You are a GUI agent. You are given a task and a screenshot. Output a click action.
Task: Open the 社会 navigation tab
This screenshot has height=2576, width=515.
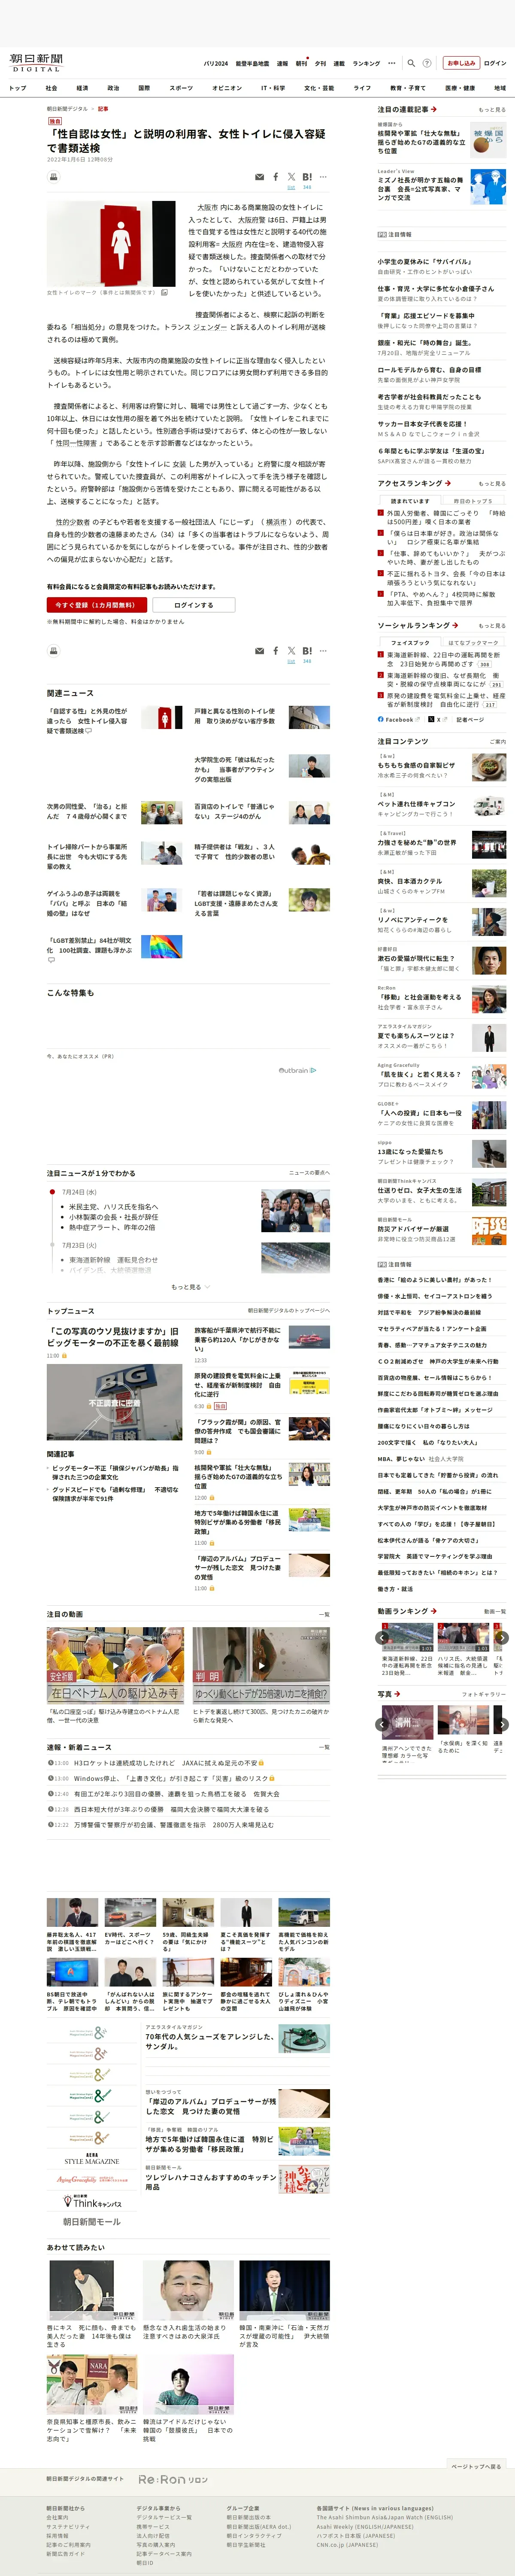[x=51, y=88]
